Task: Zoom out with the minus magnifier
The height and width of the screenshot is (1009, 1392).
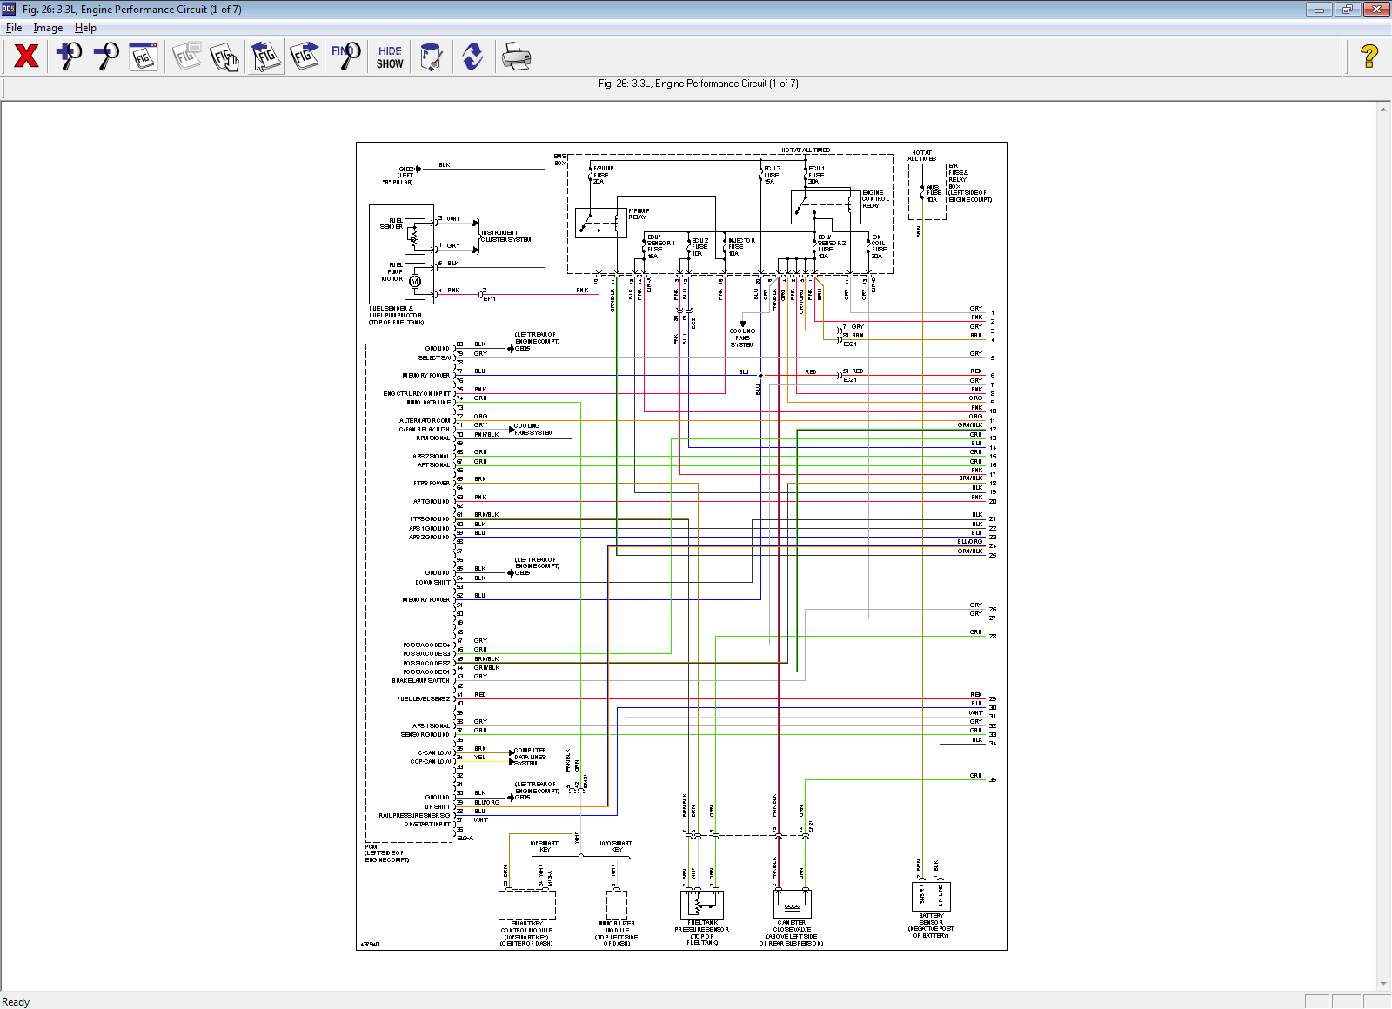Action: click(x=106, y=57)
